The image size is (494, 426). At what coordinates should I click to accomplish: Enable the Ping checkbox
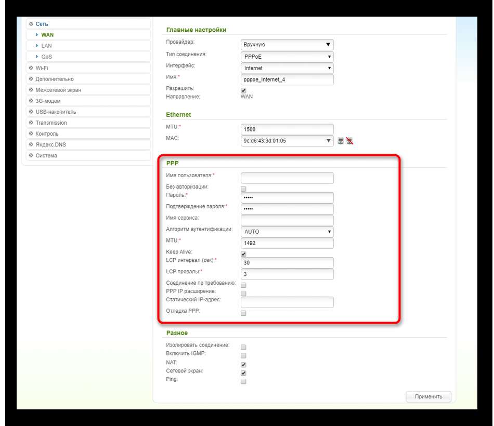point(243,381)
